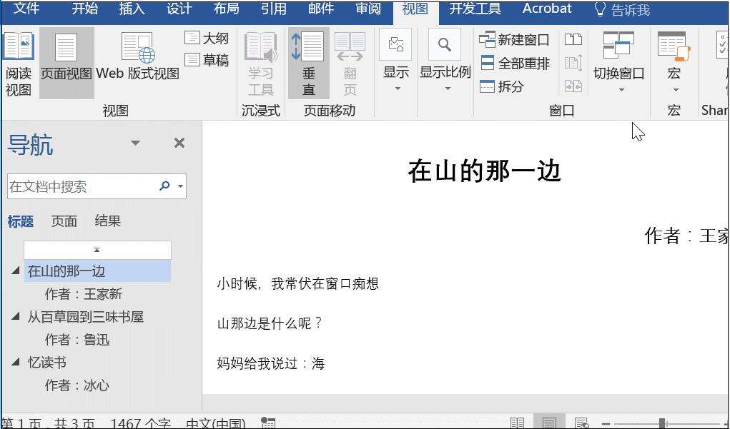
Task: Click the zoom slider handle
Action: tap(661, 423)
